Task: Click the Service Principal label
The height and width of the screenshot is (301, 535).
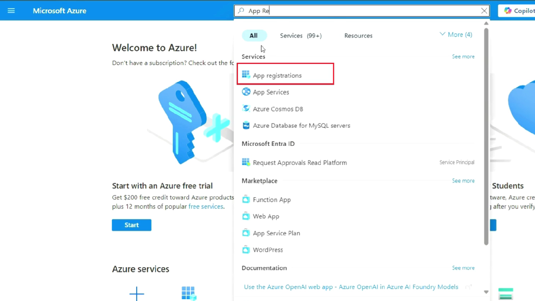Action: (x=457, y=162)
